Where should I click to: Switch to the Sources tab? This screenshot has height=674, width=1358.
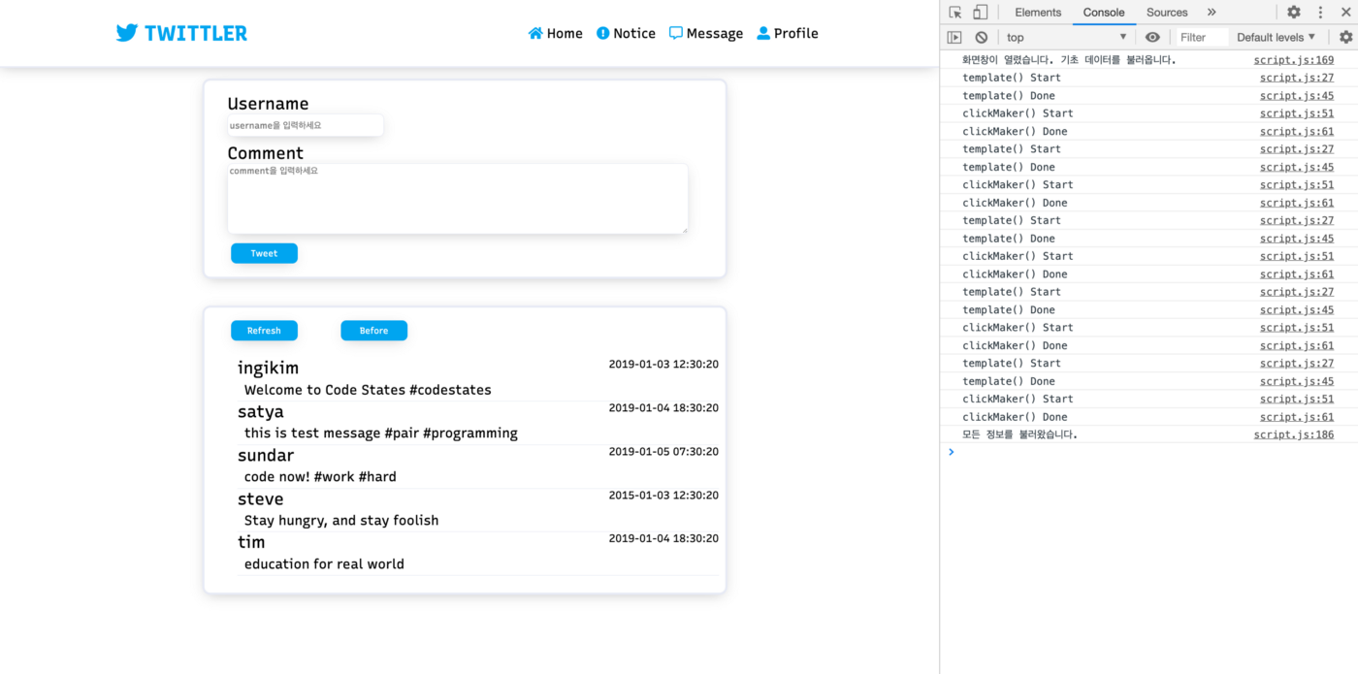point(1167,13)
